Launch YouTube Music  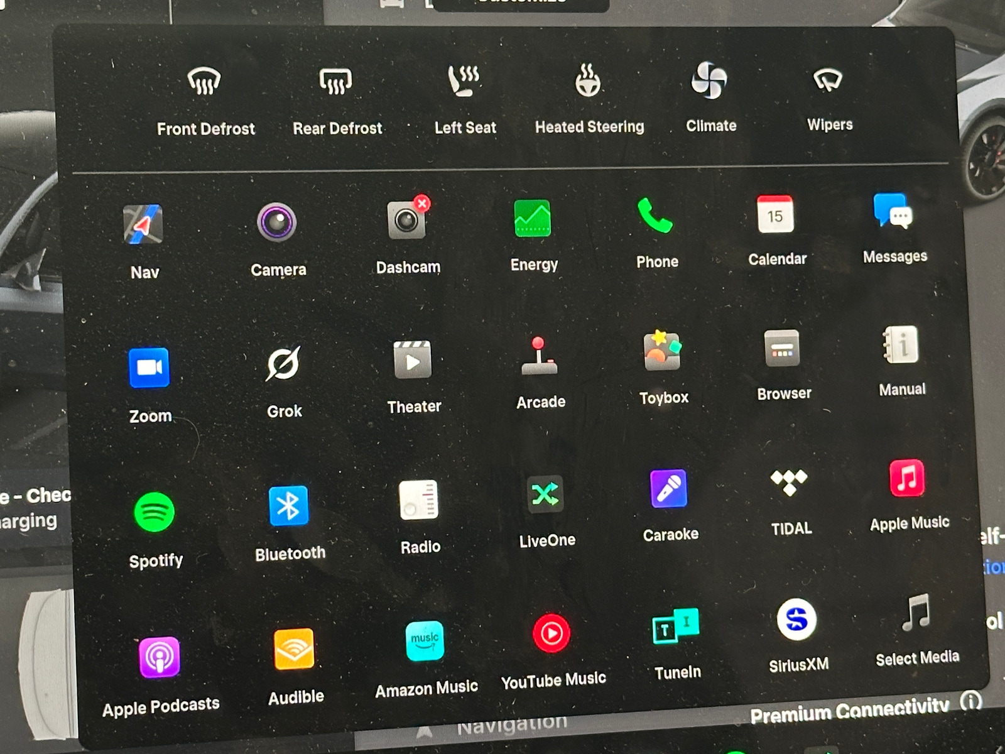point(551,633)
